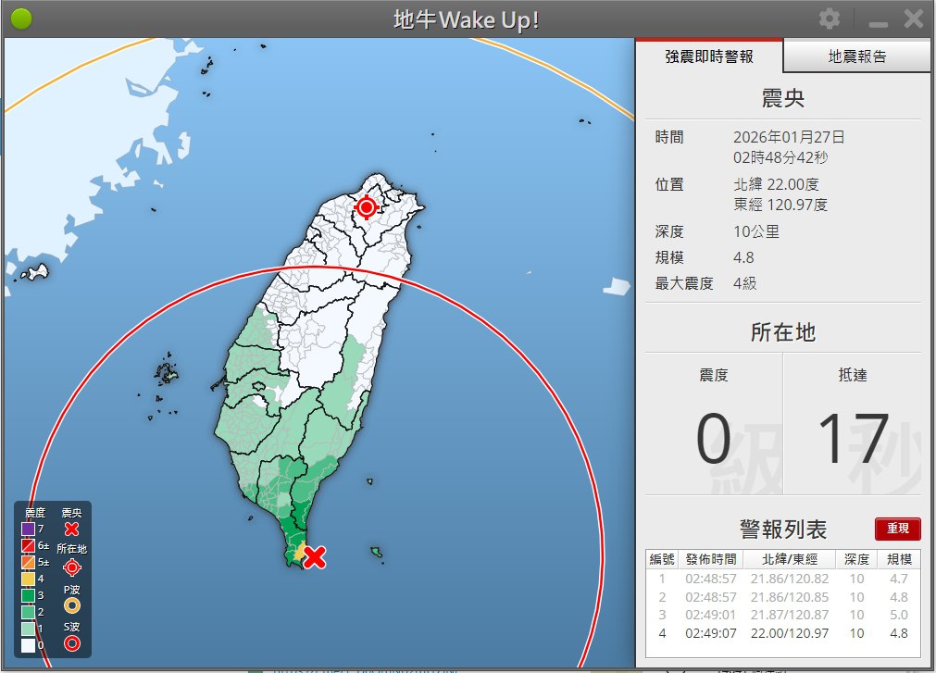Click the 21.86/120.82 coordinates cell in row 1

click(789, 579)
